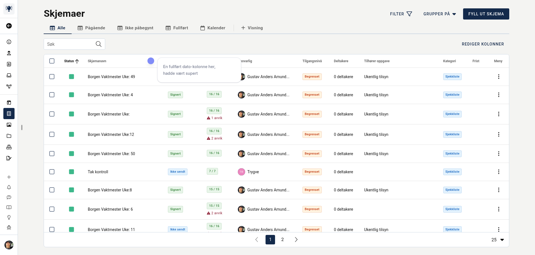Click the bug report icon in sidebar
Image resolution: width=535 pixels, height=255 pixels.
9,227
